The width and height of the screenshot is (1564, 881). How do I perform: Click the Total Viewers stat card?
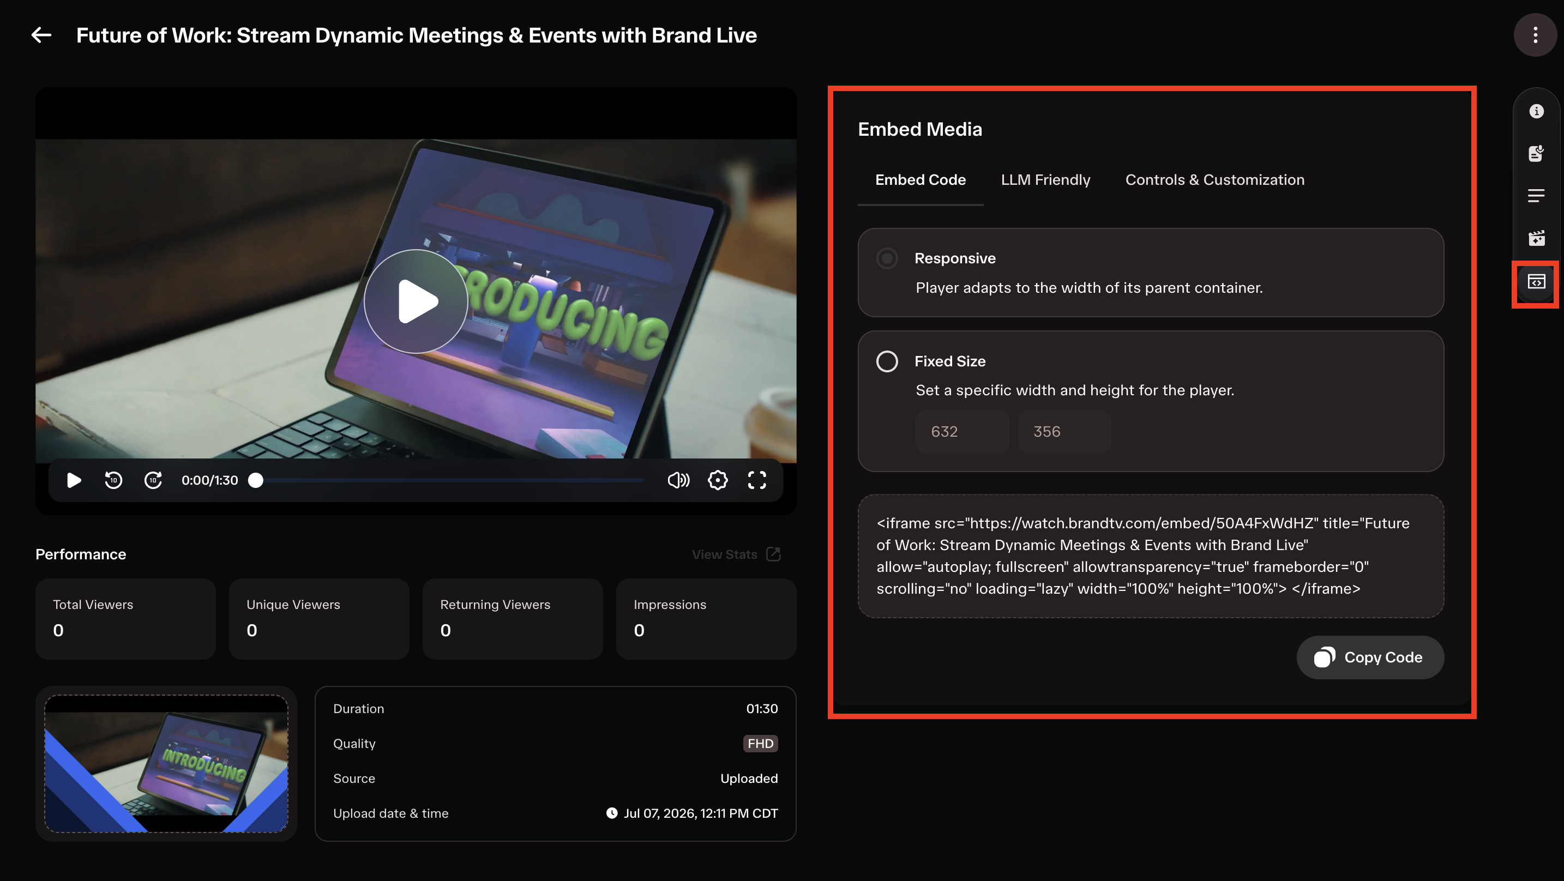125,619
